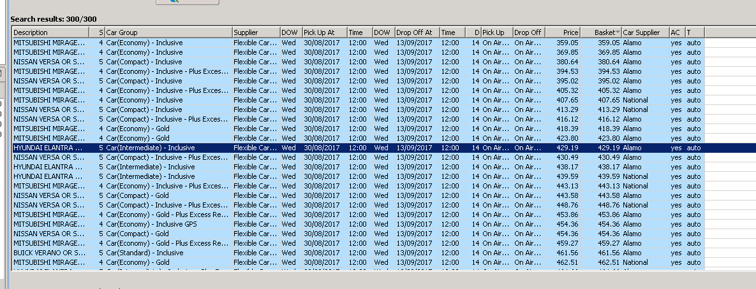Click Basket cell 395.02

click(x=609, y=81)
